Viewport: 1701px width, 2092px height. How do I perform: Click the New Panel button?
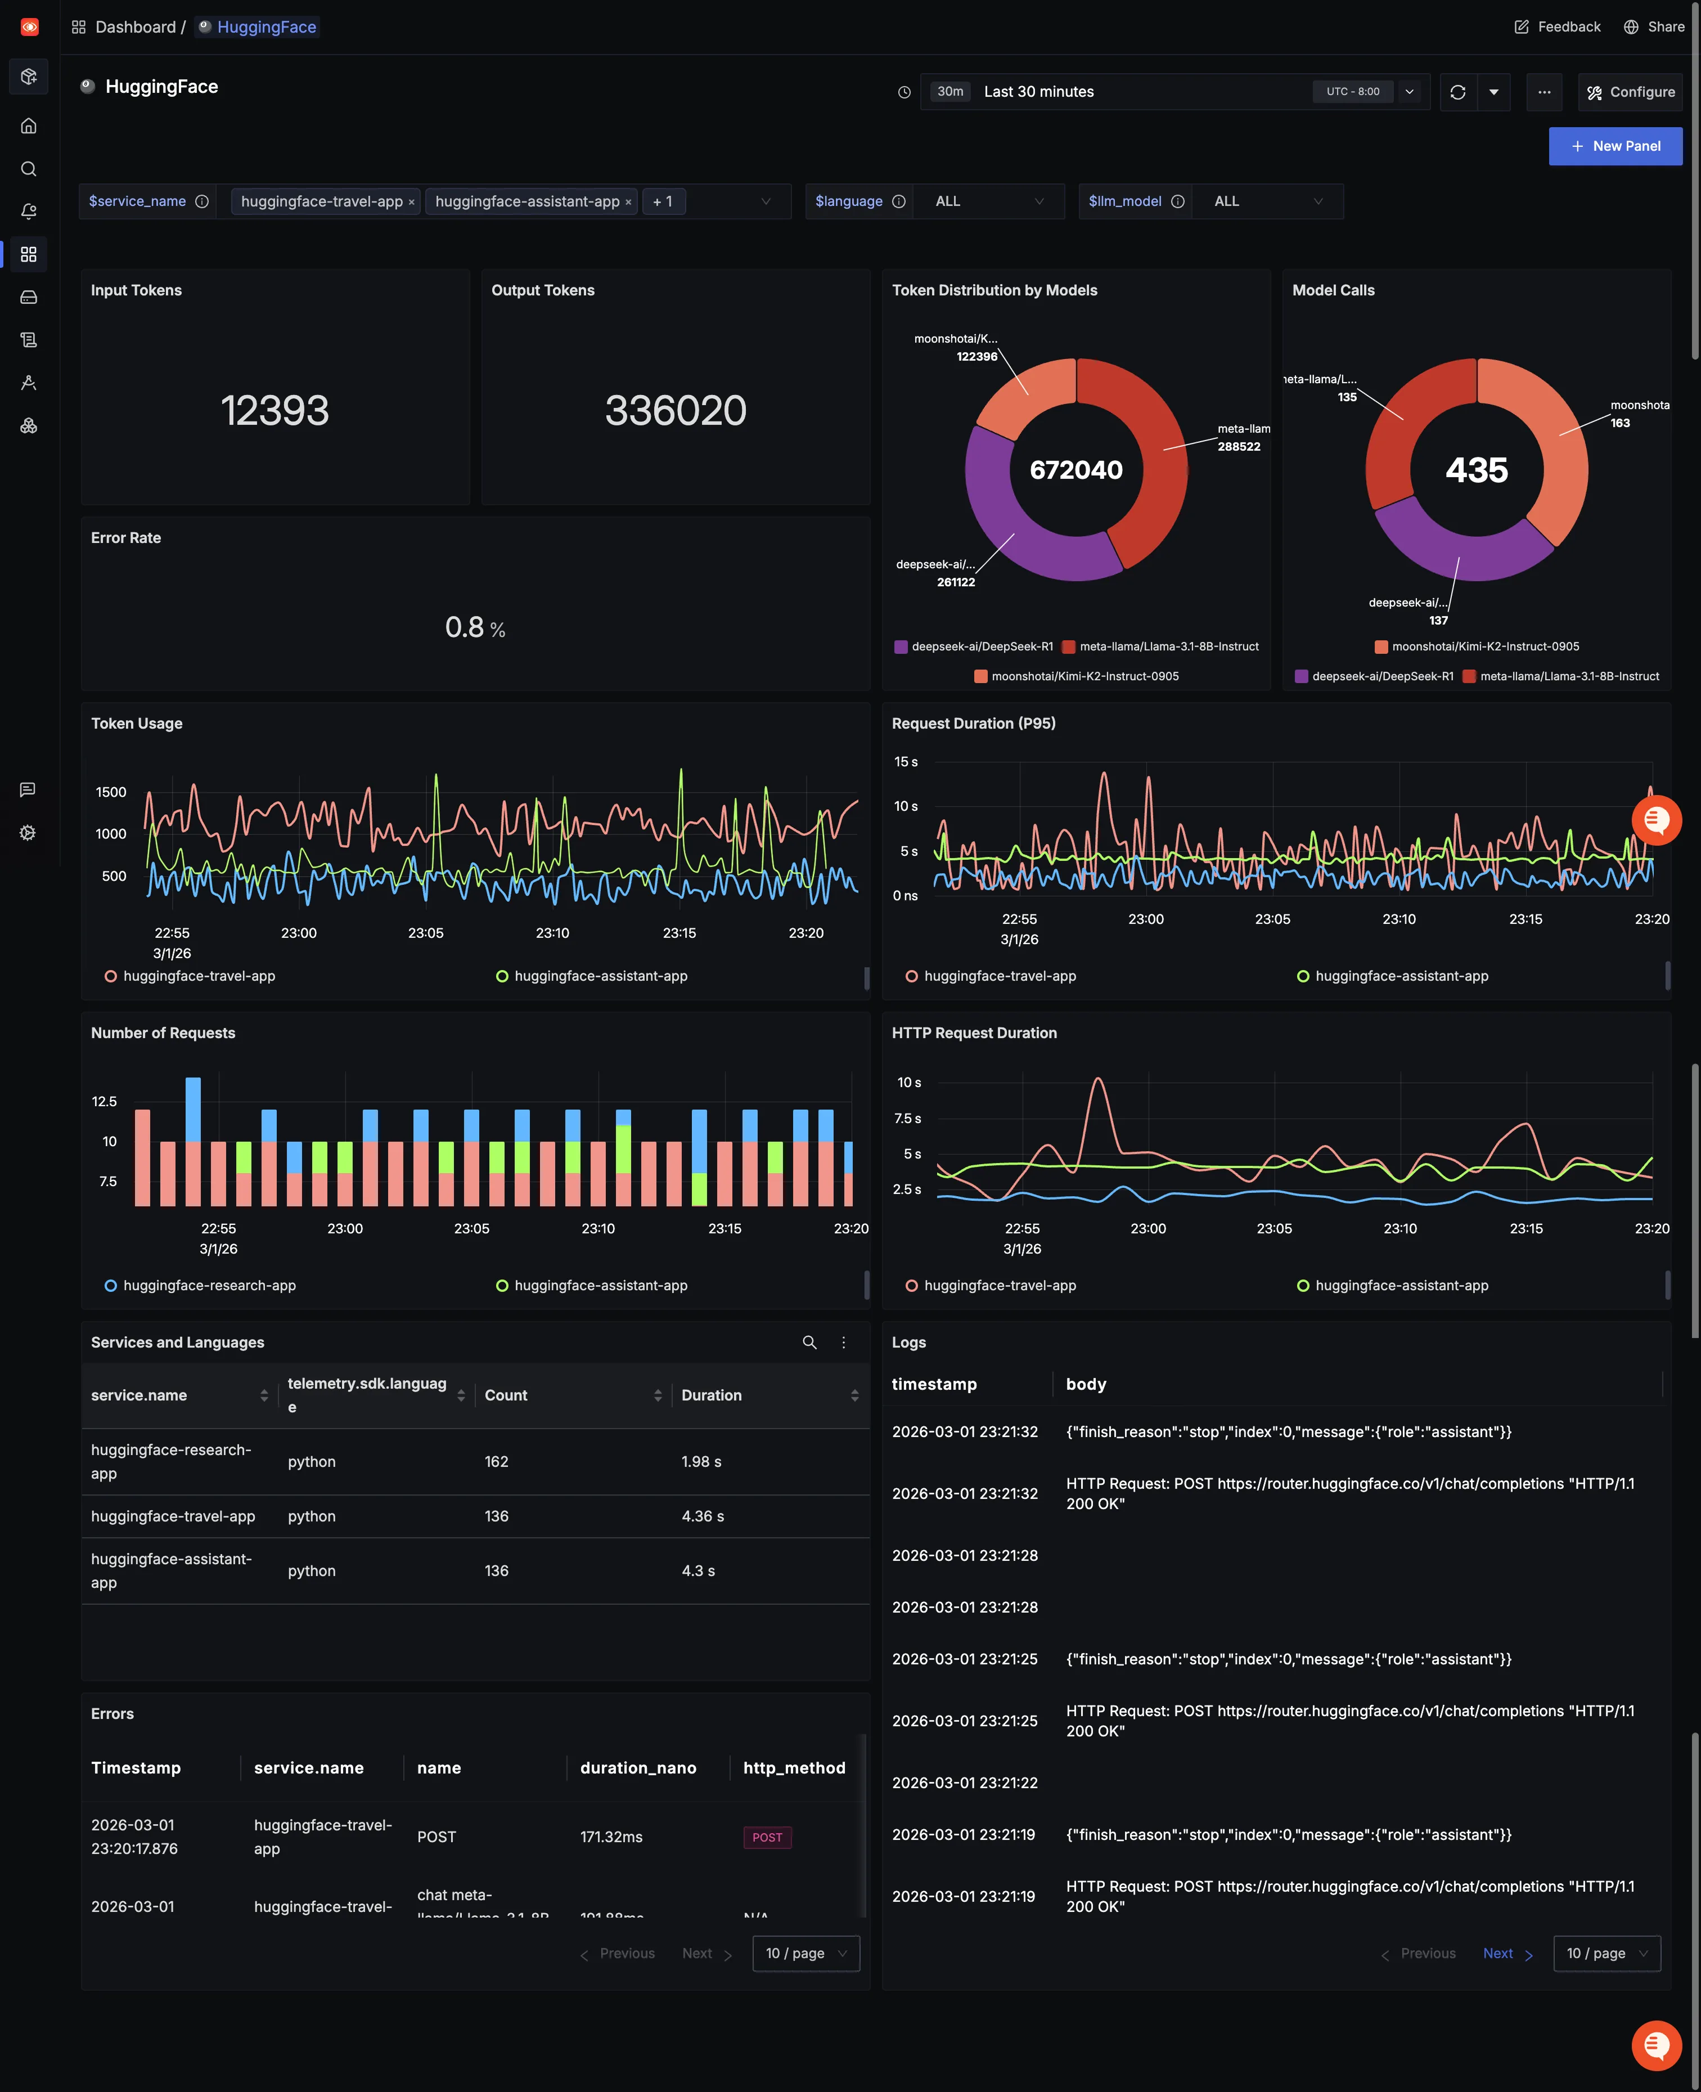pos(1615,146)
